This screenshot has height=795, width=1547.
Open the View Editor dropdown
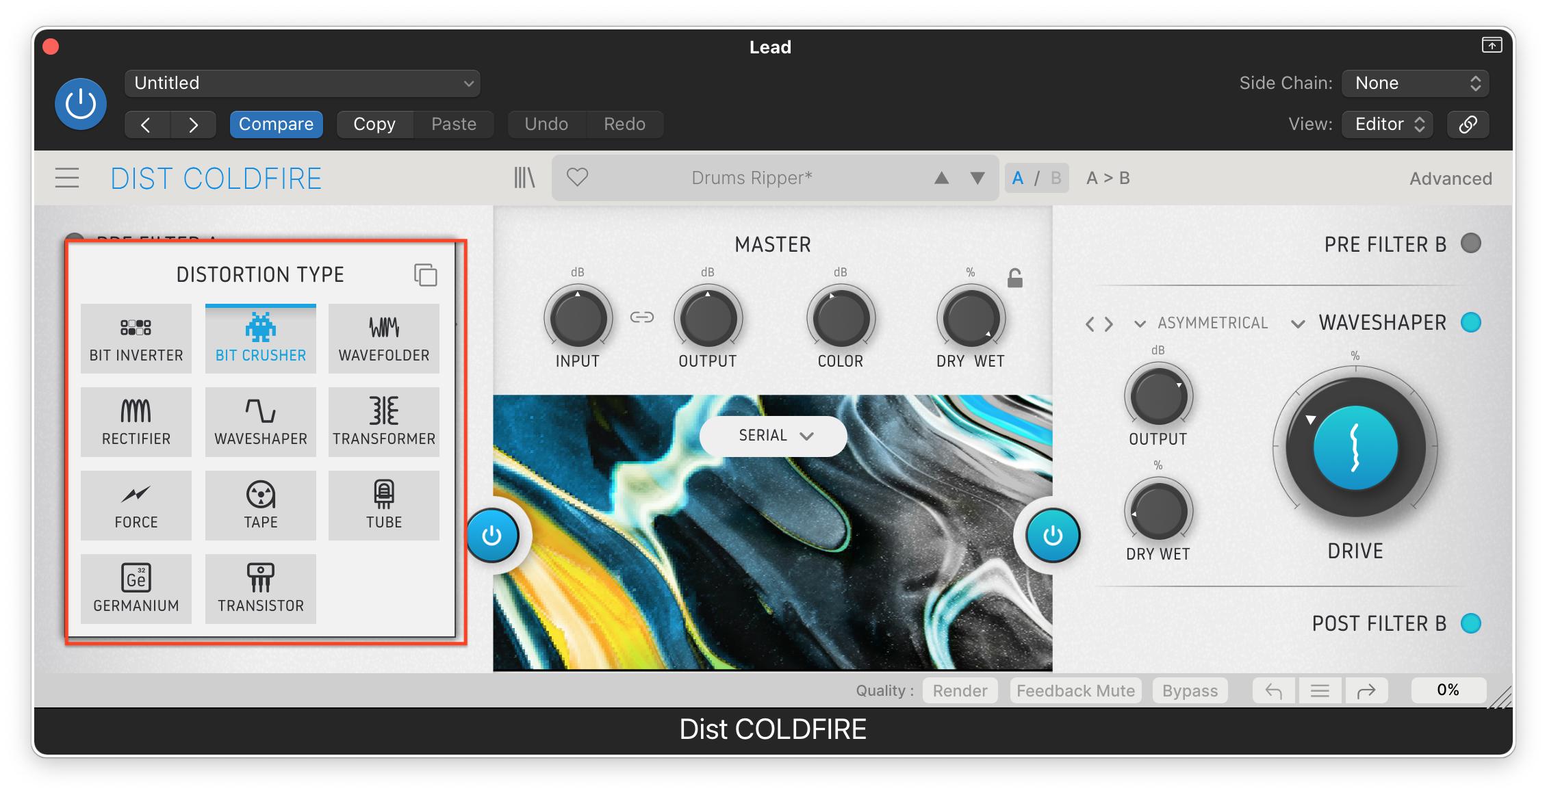click(1388, 124)
